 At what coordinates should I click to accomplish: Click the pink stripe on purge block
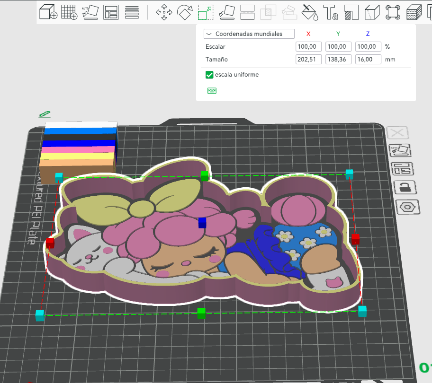point(78,150)
